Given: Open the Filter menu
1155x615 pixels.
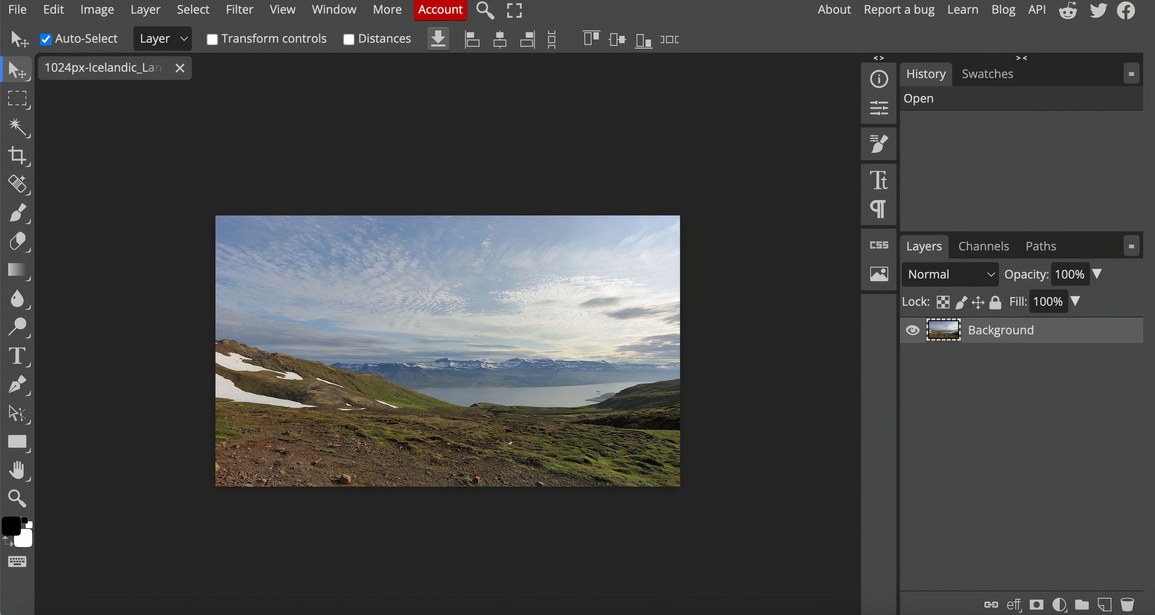Looking at the screenshot, I should (x=238, y=9).
